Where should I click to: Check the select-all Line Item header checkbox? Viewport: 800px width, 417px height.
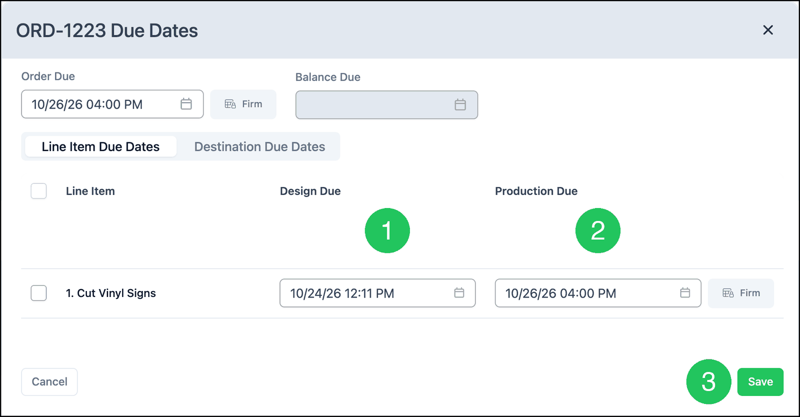pyautogui.click(x=38, y=191)
